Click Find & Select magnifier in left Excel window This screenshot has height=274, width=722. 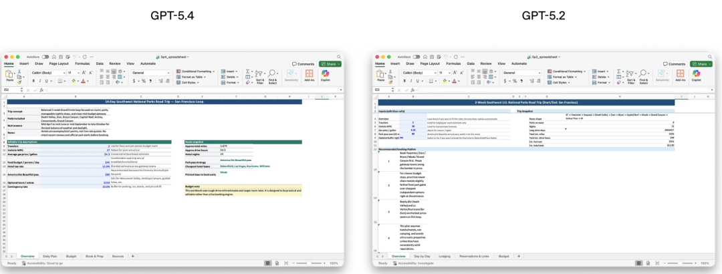pos(273,74)
